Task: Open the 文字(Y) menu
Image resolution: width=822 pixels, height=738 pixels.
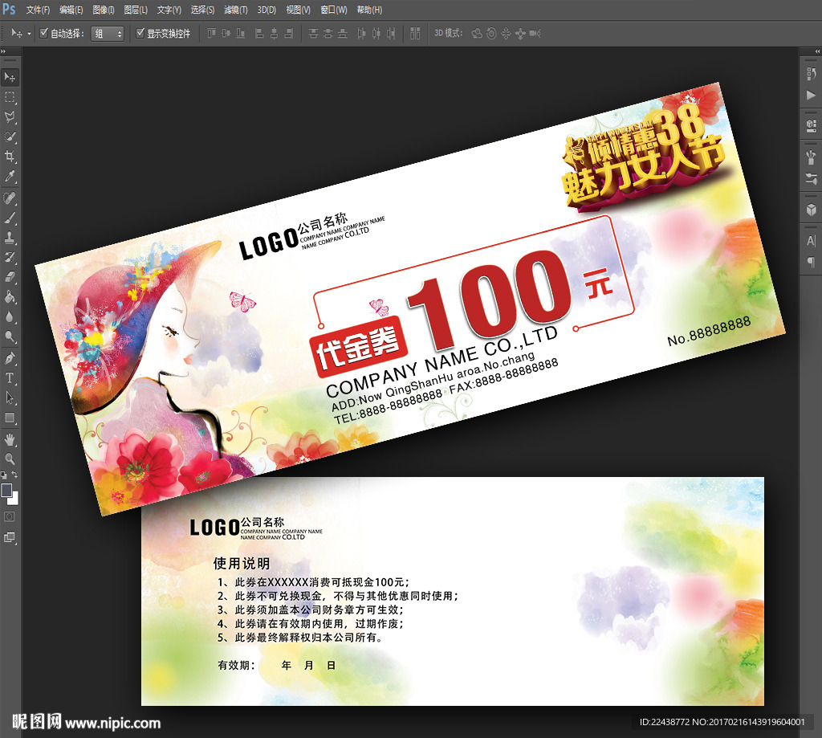Action: pos(169,10)
